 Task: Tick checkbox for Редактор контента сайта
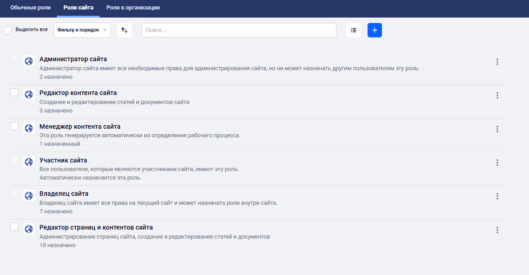point(14,92)
